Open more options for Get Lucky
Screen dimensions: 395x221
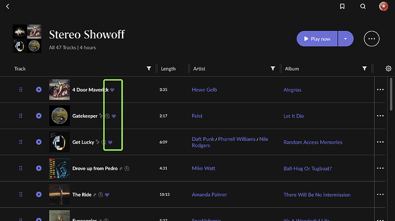380,142
